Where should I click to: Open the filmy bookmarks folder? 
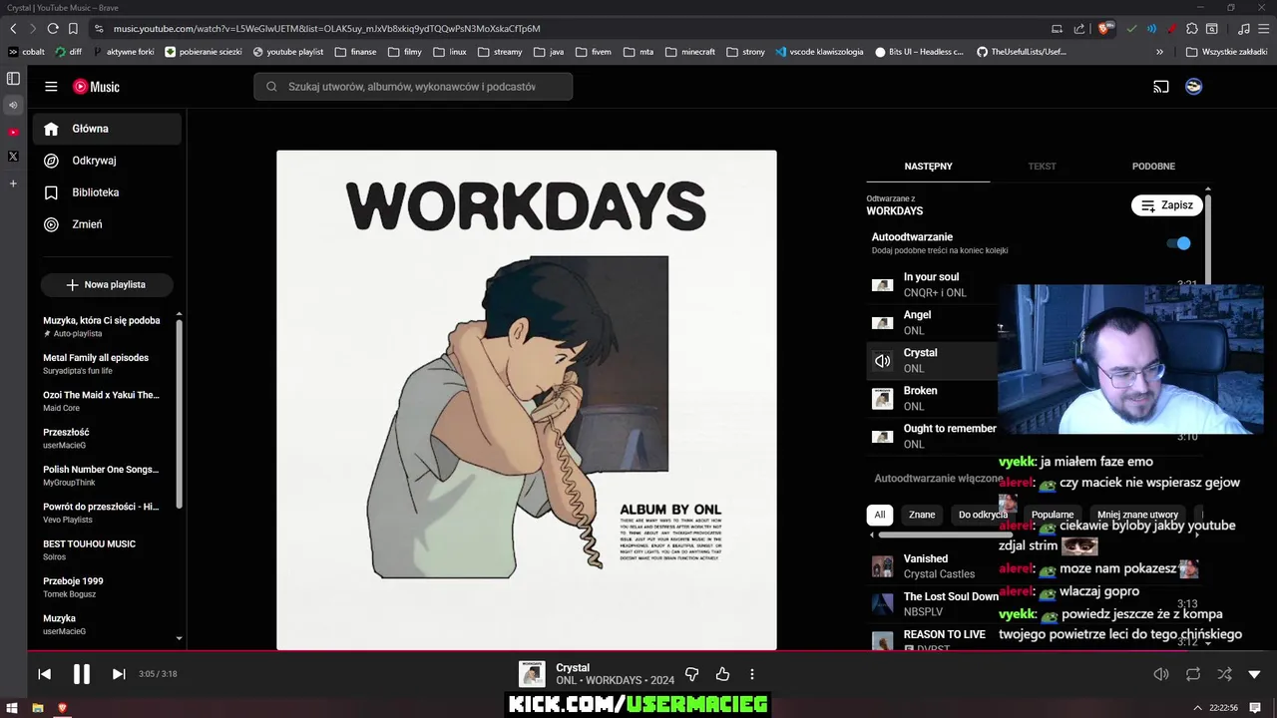coord(404,52)
